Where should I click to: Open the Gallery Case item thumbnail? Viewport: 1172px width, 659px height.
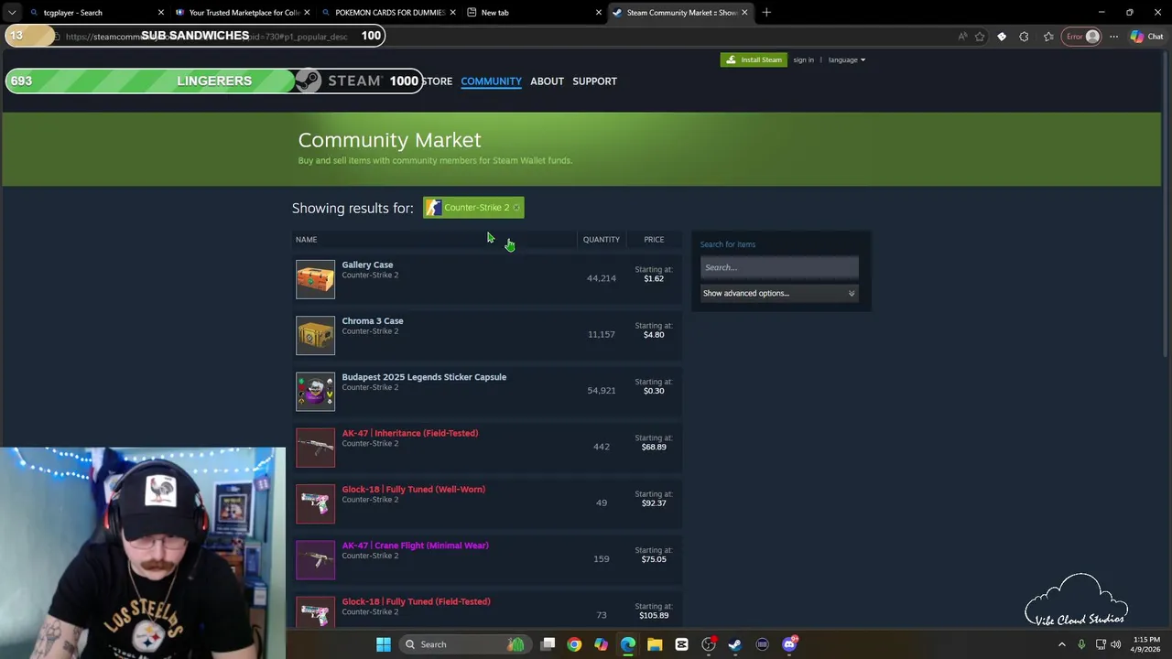tap(315, 279)
